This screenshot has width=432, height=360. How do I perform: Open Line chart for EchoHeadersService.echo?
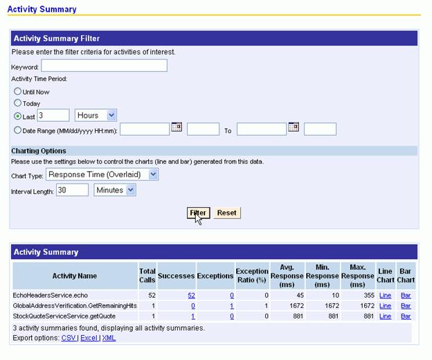[385, 296]
